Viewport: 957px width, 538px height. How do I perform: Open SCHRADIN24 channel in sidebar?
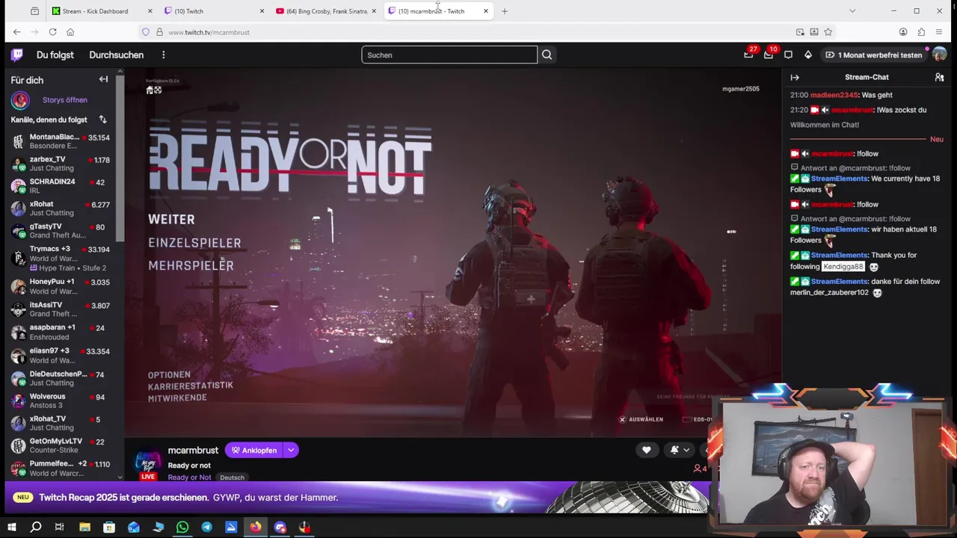[61, 186]
